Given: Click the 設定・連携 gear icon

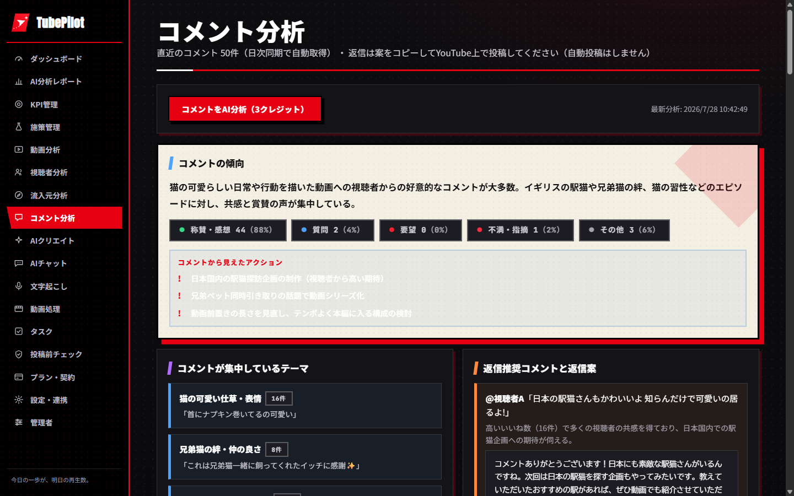Looking at the screenshot, I should coord(19,400).
